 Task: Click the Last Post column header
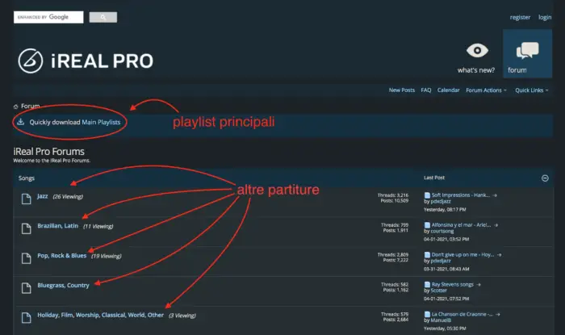434,178
